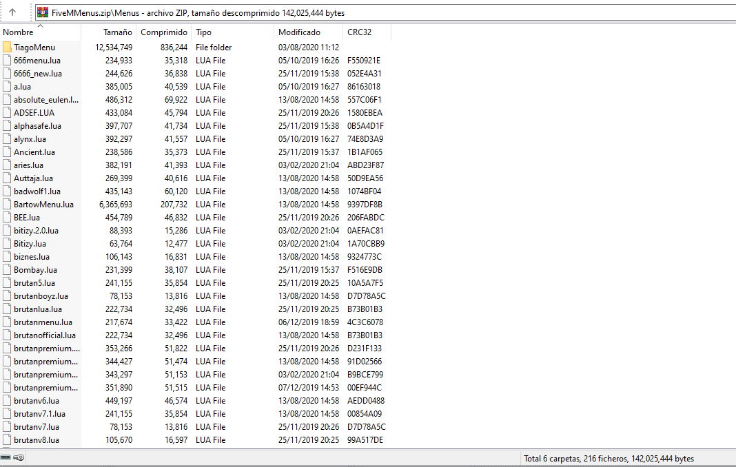Click modified date 07/12/2019 14:53
The width and height of the screenshot is (736, 467).
tap(308, 388)
